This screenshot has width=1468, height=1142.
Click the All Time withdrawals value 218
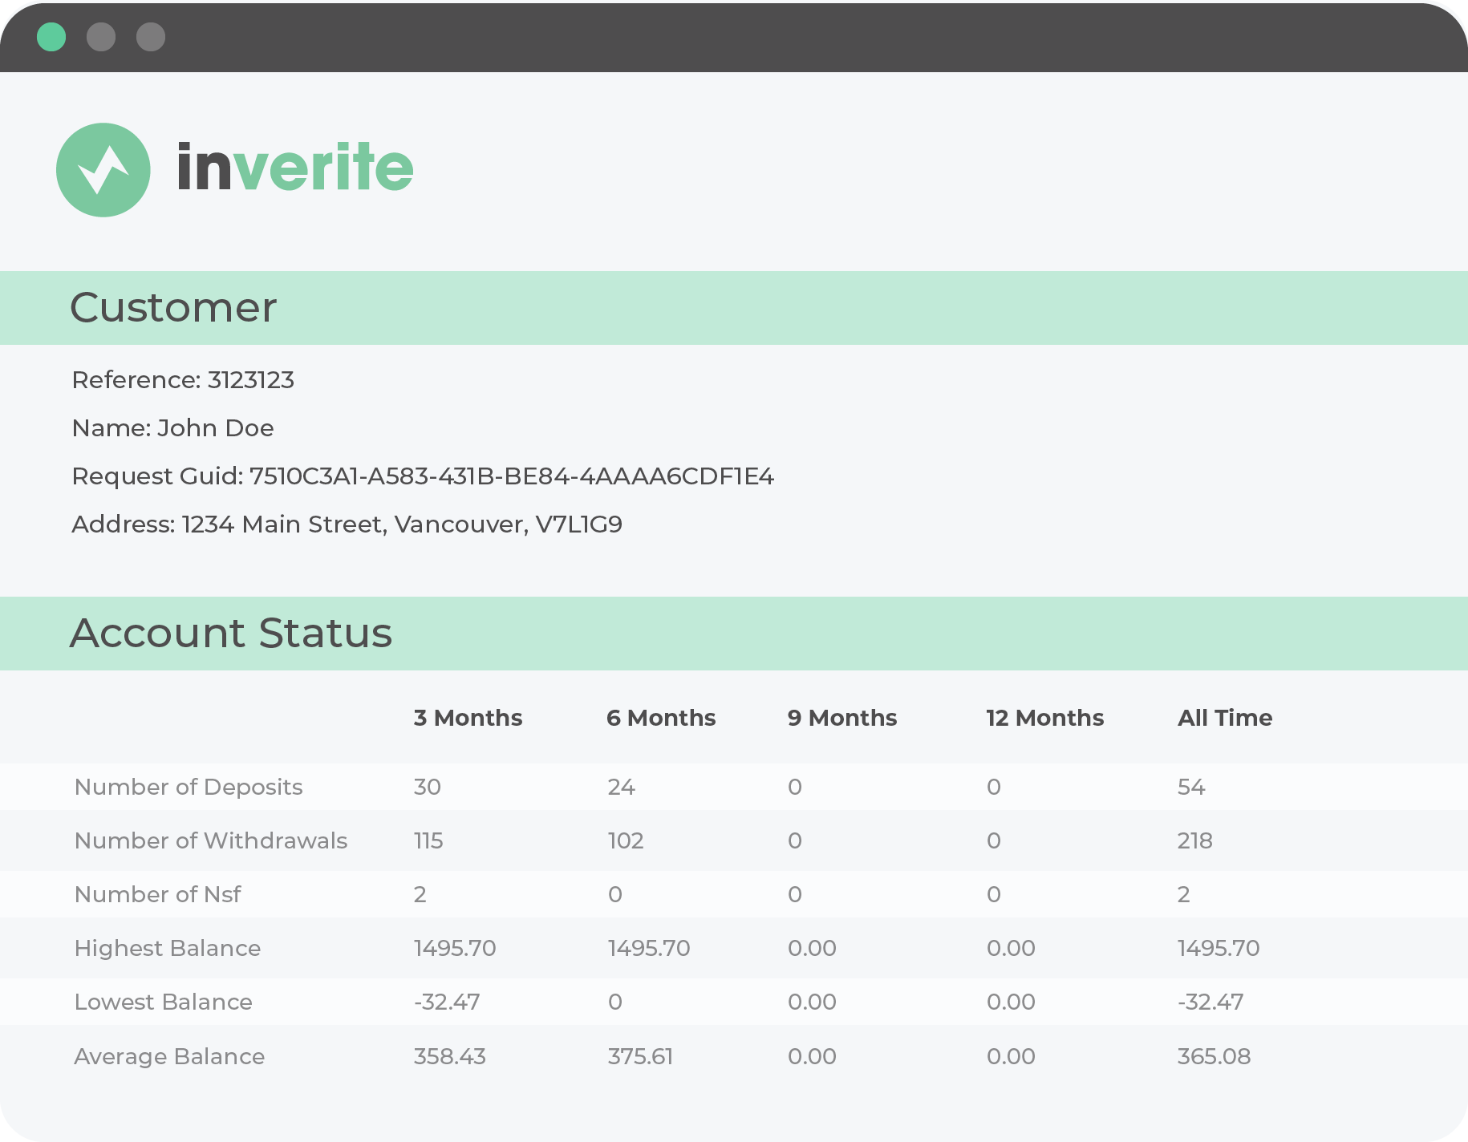pos(1195,840)
